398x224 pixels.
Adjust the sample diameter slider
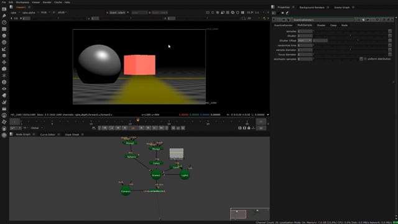[x=350, y=50]
